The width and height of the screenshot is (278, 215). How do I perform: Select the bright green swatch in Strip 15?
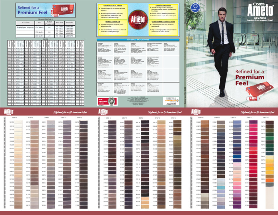tap(270, 138)
